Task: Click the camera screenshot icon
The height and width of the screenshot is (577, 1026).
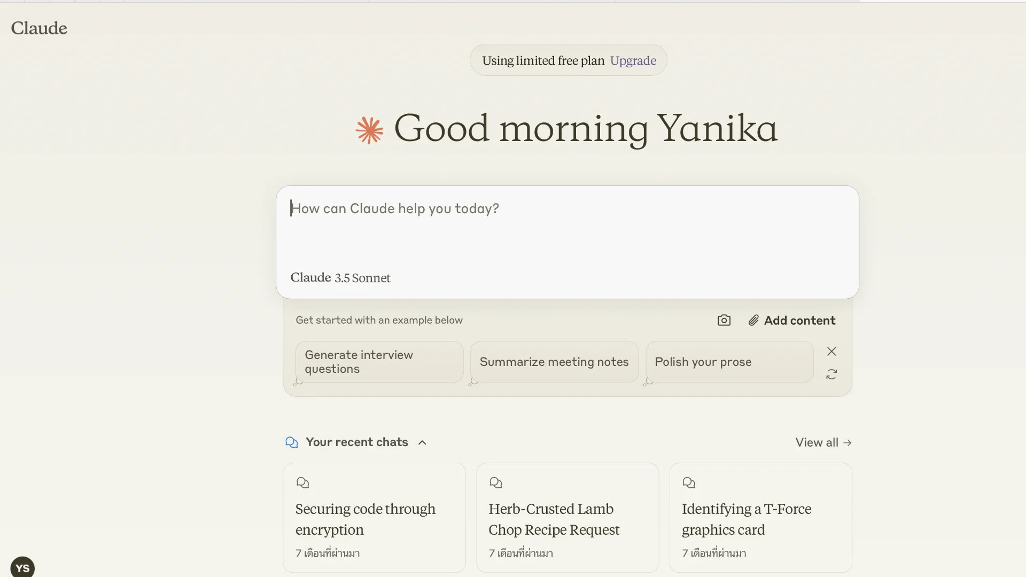Action: (724, 320)
